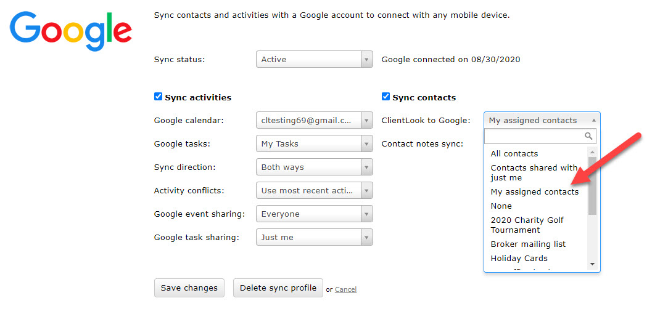Click the dropdown list scroll down arrow
Viewport: 668px width, 314px height.
click(592, 265)
